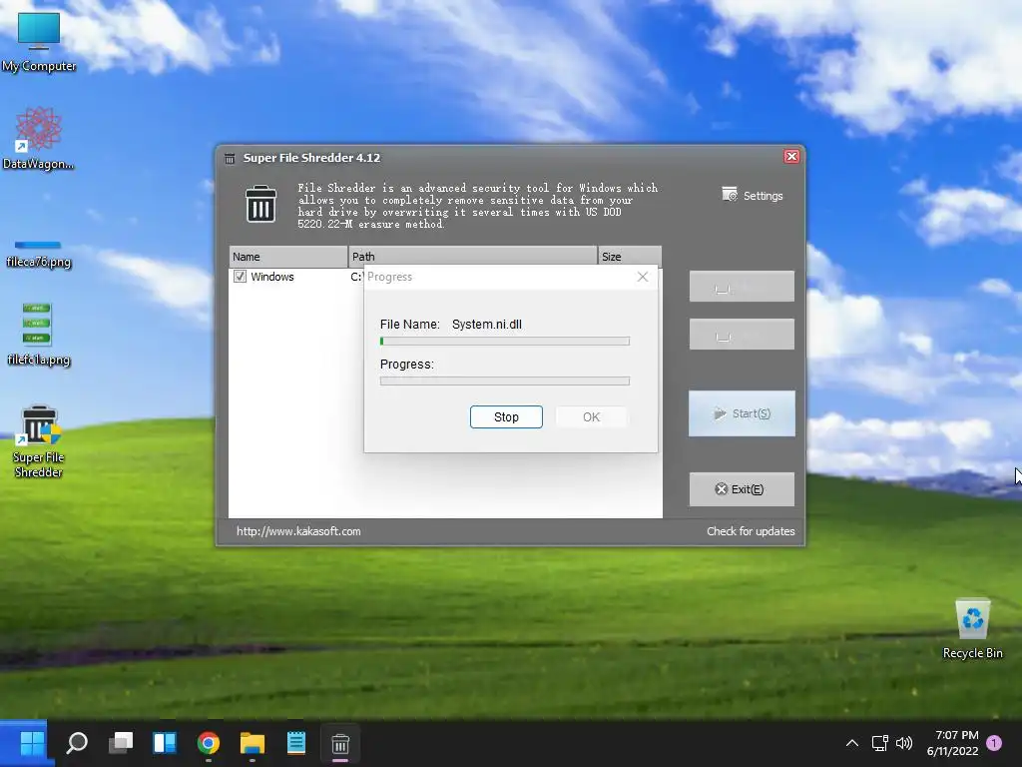Check for updates link
Image resolution: width=1022 pixels, height=767 pixels.
tap(751, 531)
